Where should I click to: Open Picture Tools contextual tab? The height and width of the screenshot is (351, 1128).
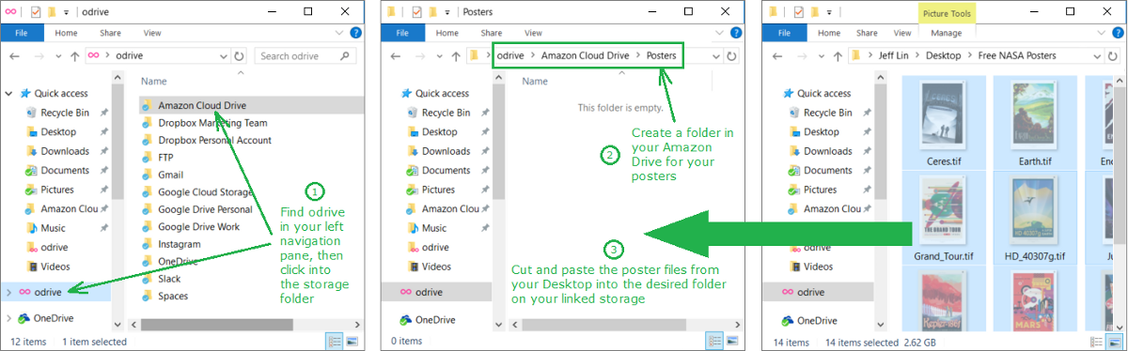click(x=947, y=13)
